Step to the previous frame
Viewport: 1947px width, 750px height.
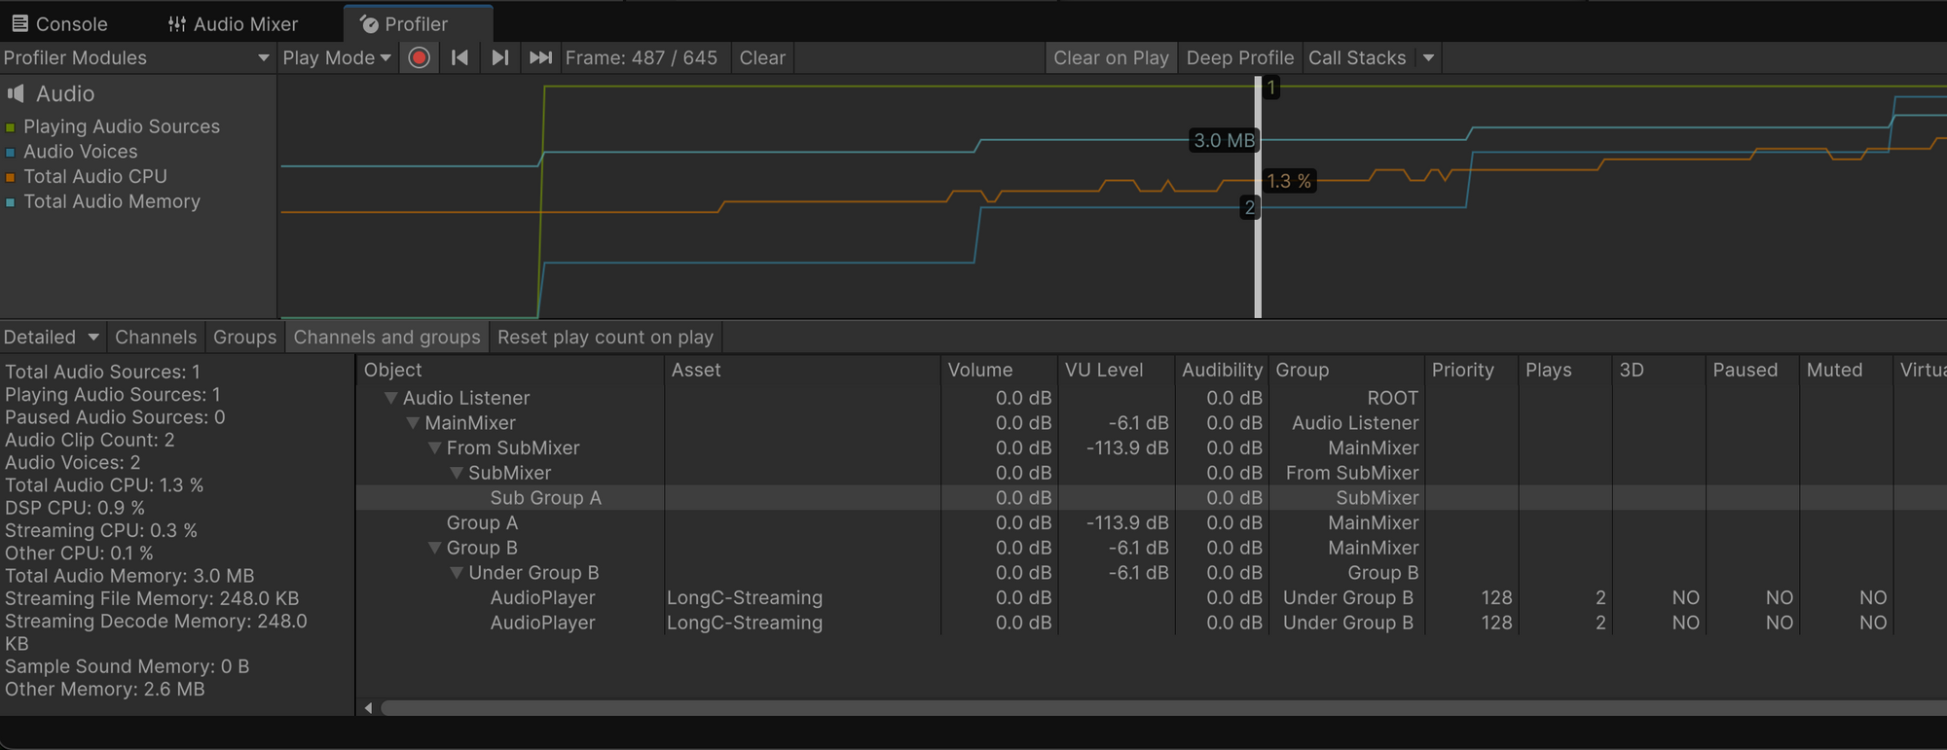click(459, 57)
